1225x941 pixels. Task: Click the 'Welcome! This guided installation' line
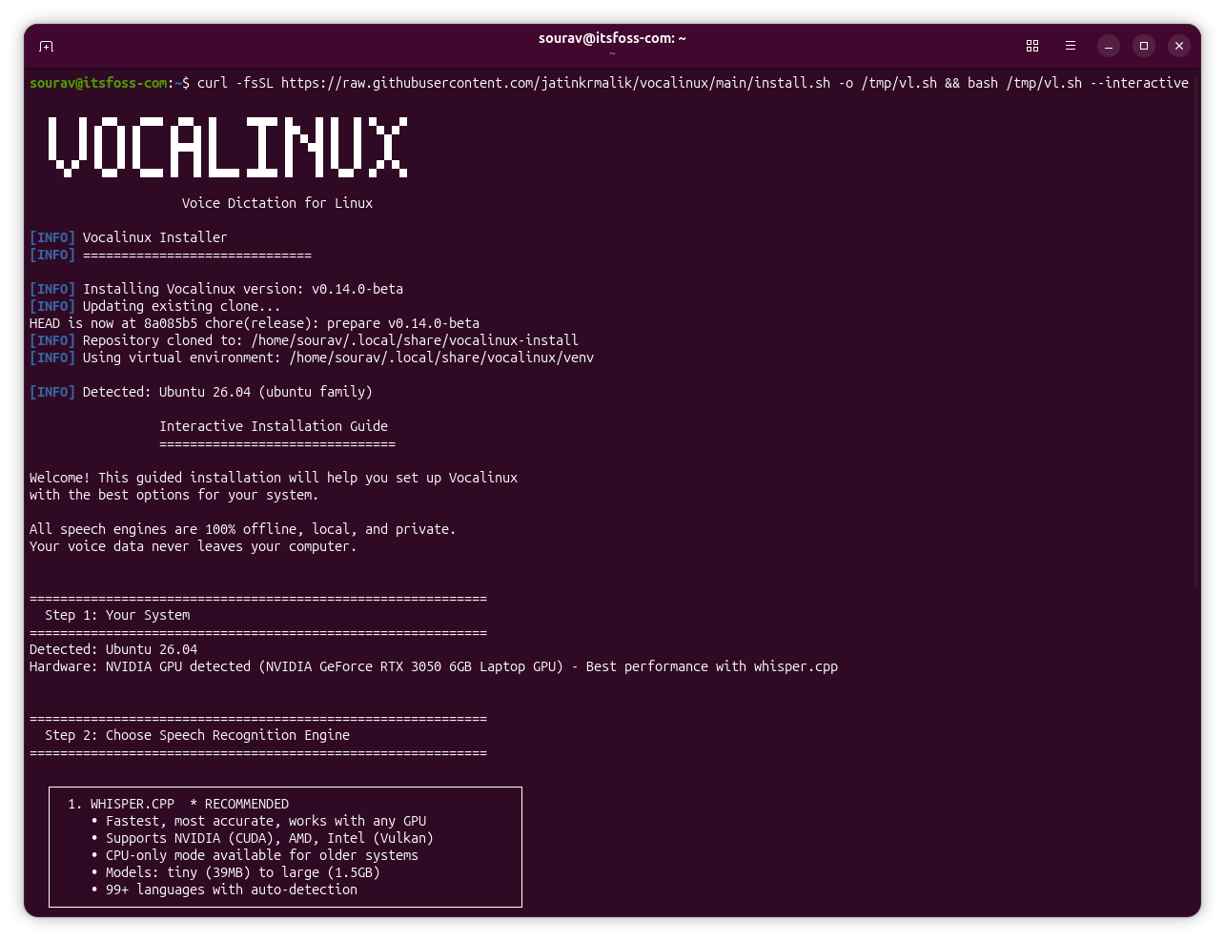point(274,478)
